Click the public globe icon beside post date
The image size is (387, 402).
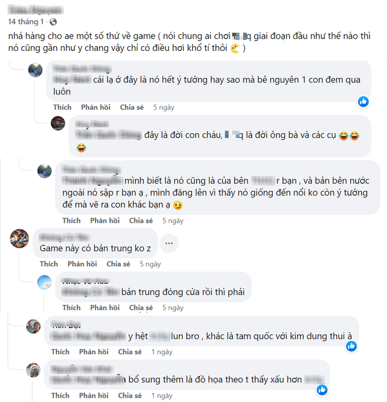[x=53, y=22]
